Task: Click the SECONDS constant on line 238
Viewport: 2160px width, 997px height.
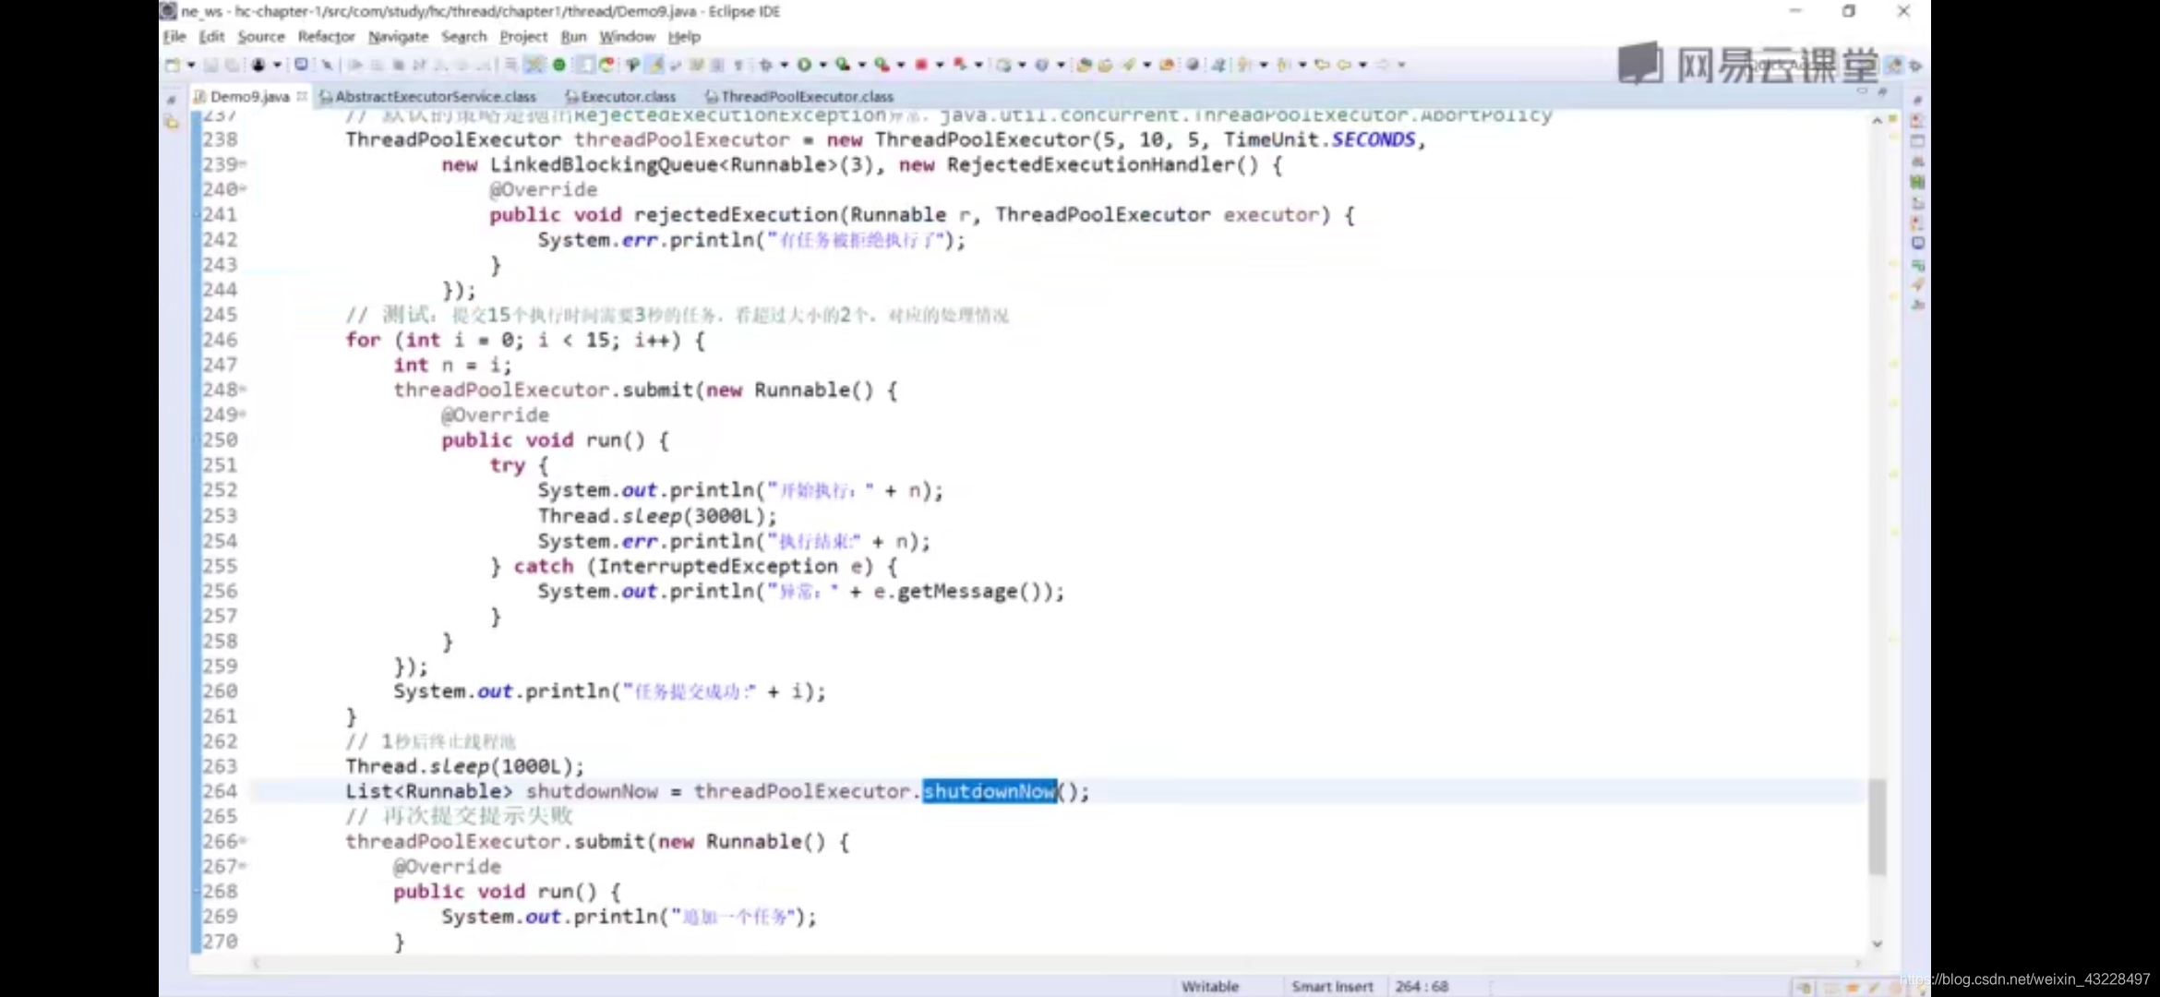Action: (x=1374, y=139)
